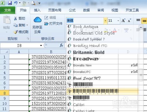Select row 1 header
Image resolution: width=147 pixels, height=112 pixels.
[4, 57]
